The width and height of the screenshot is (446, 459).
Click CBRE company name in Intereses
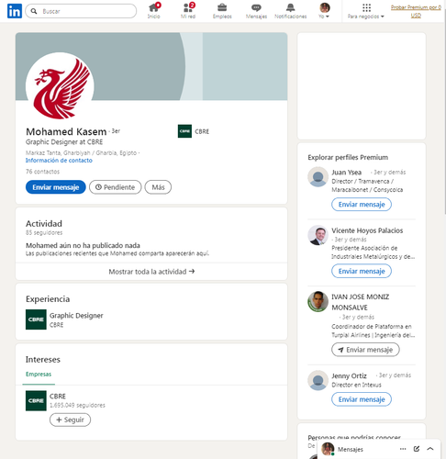point(58,396)
